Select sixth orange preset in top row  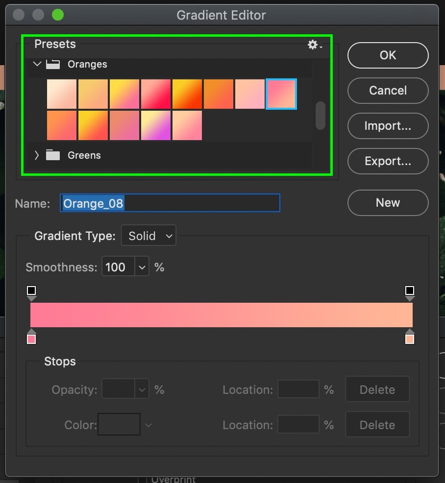[219, 94]
